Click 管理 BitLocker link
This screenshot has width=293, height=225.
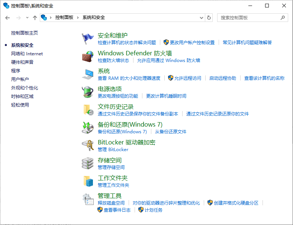[113, 149]
